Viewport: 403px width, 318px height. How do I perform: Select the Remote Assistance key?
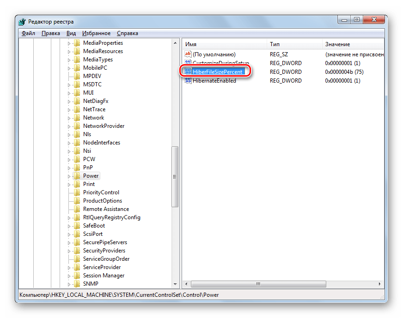click(106, 209)
